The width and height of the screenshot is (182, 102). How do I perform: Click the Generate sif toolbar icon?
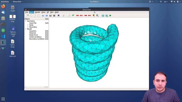coord(103,16)
